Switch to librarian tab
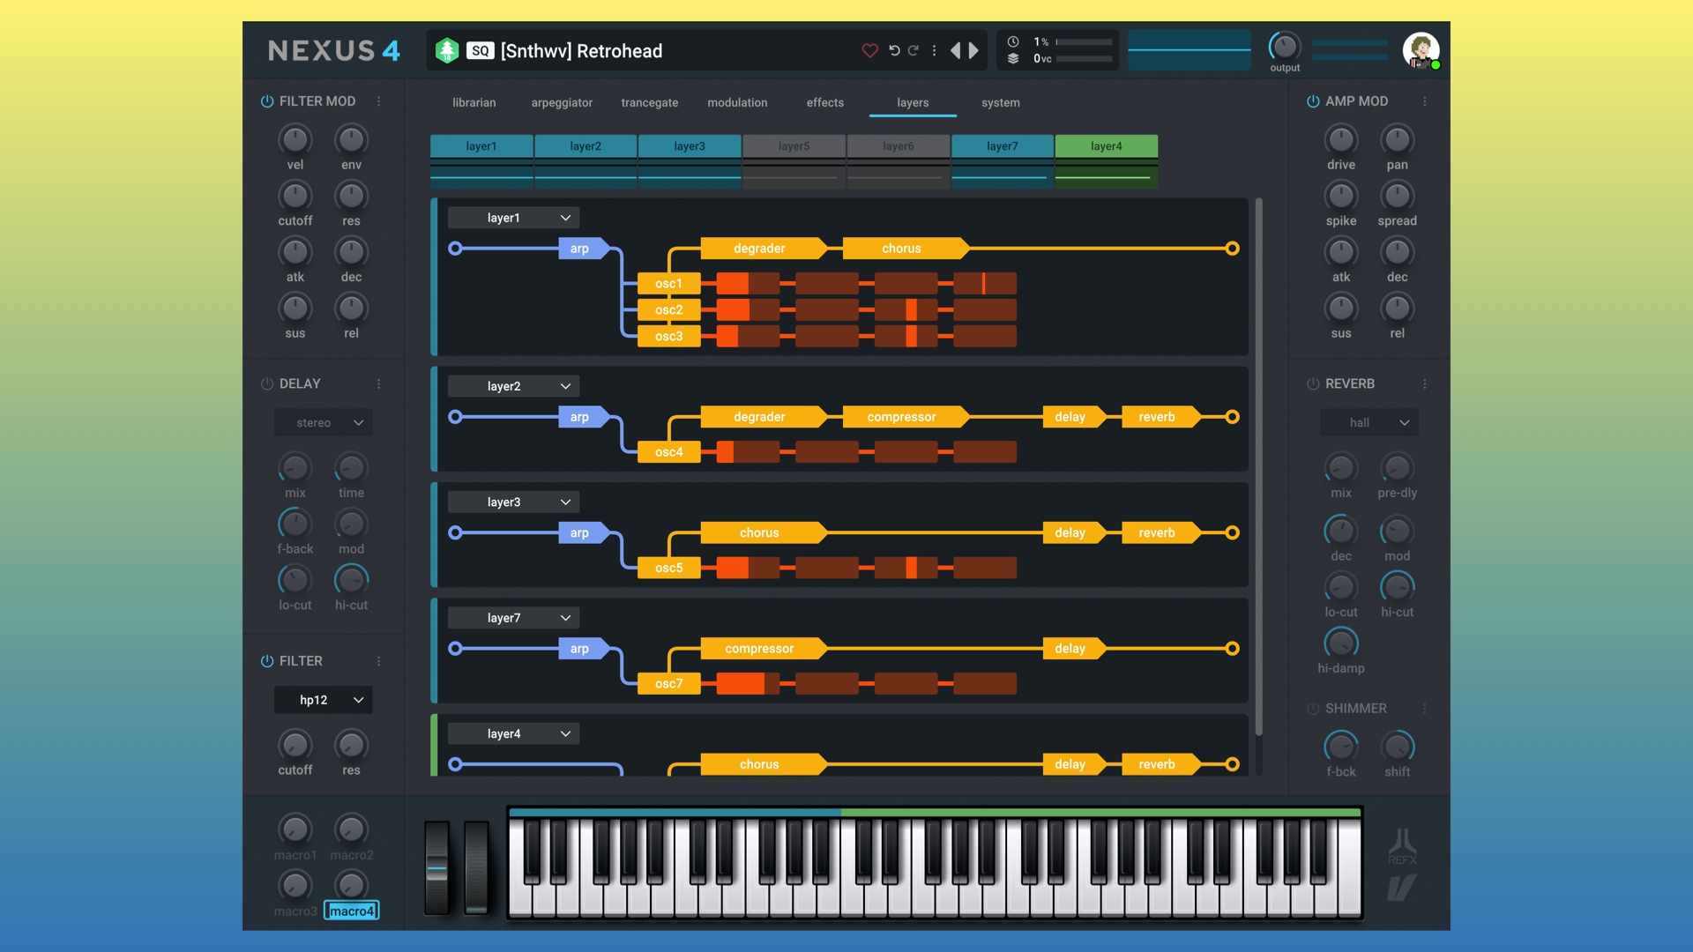The width and height of the screenshot is (1693, 952). [x=474, y=103]
